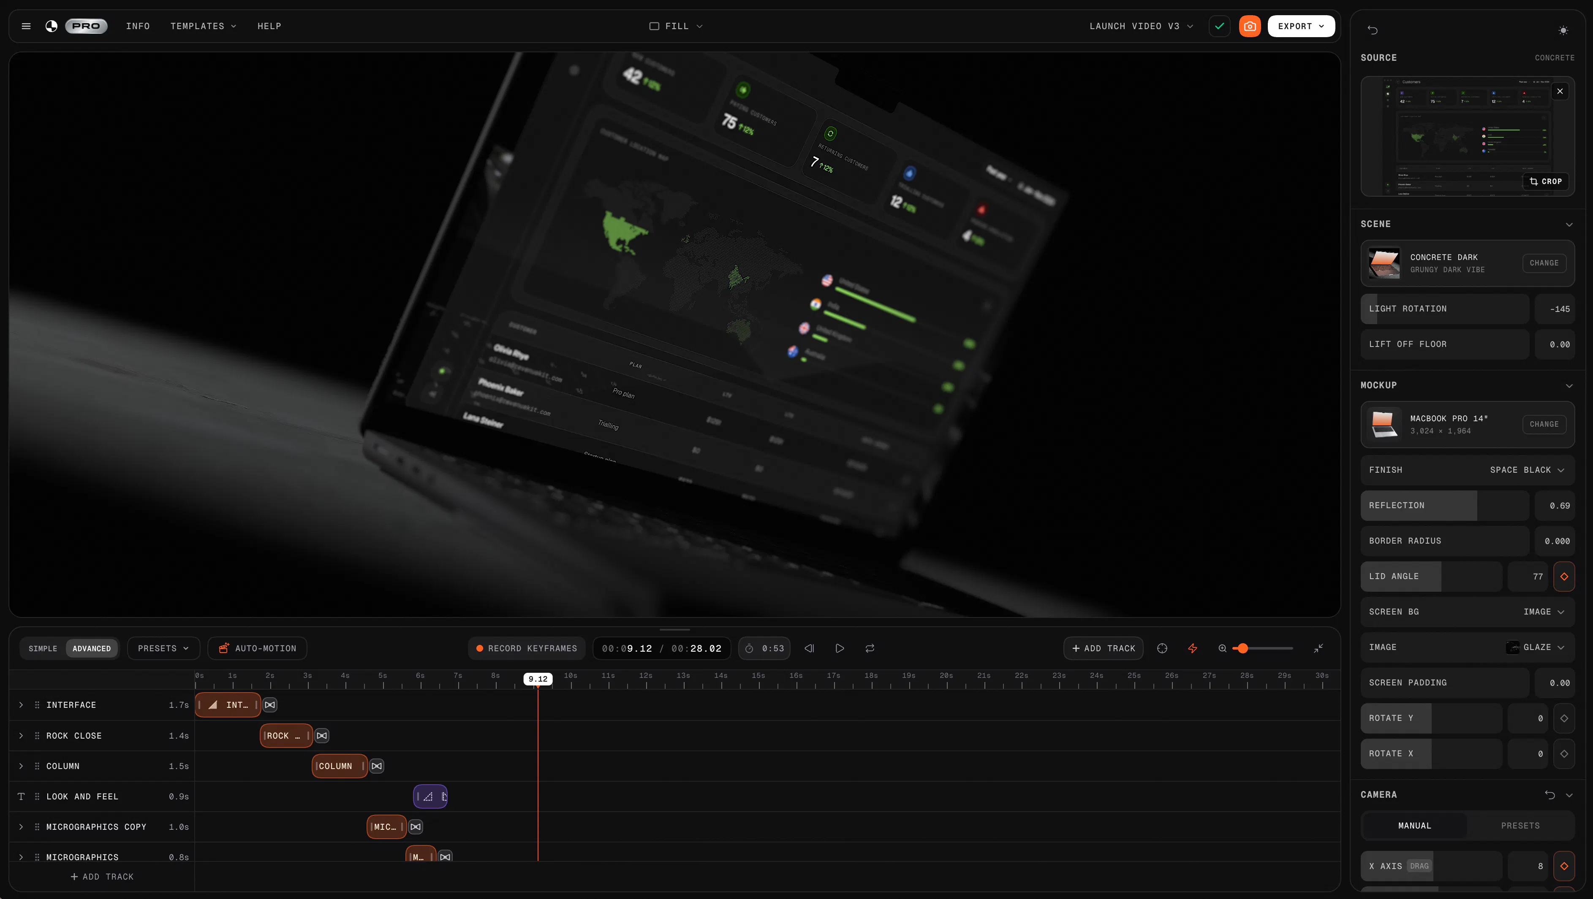Click the skip to start playback icon
Image resolution: width=1593 pixels, height=899 pixels.
coord(809,648)
